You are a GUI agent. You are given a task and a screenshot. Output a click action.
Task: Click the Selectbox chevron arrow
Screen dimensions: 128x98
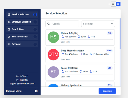(112, 24)
